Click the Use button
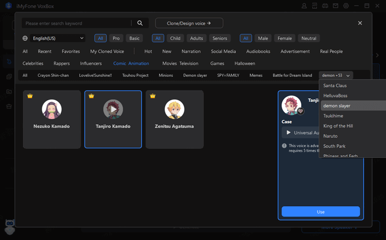Viewport: 386px width, 240px height. pos(321,212)
